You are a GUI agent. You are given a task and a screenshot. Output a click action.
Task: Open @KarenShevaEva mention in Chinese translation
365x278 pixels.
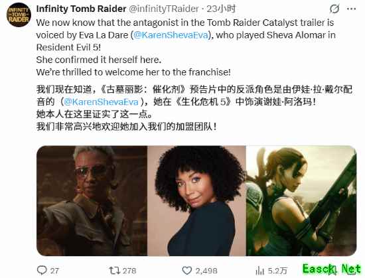(102, 102)
